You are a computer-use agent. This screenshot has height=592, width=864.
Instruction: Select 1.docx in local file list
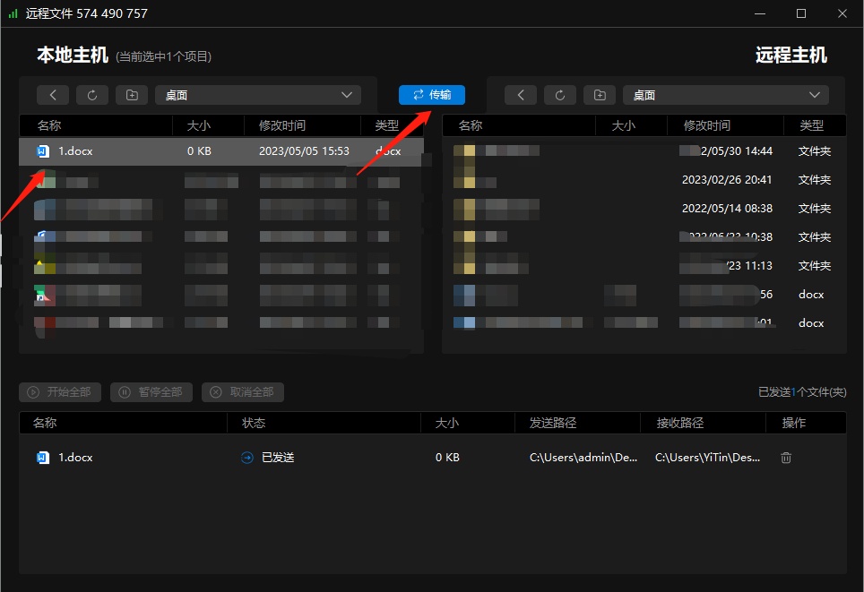click(221, 151)
